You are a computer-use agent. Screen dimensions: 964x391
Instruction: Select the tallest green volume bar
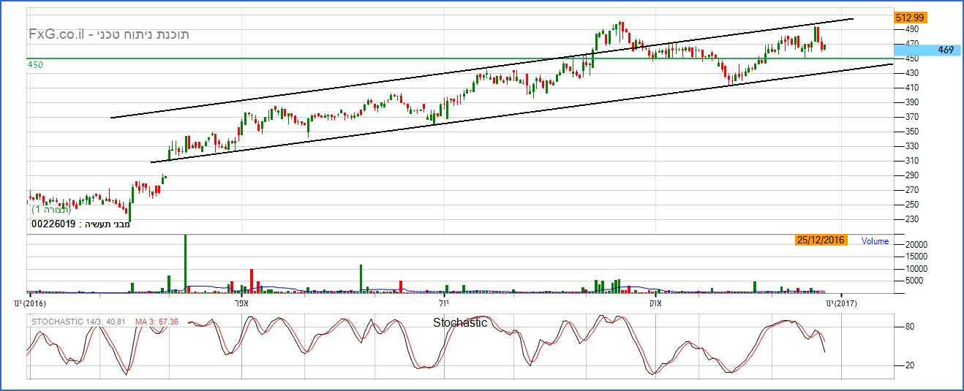click(185, 263)
